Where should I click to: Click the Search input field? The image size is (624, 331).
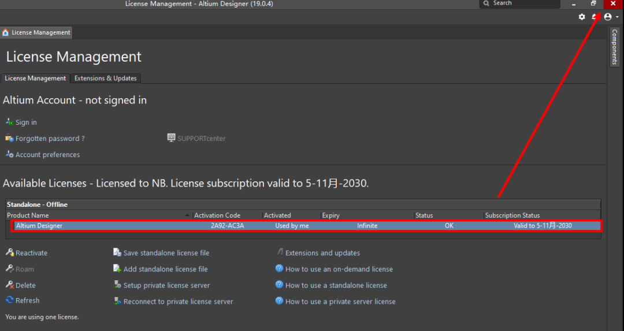point(520,3)
